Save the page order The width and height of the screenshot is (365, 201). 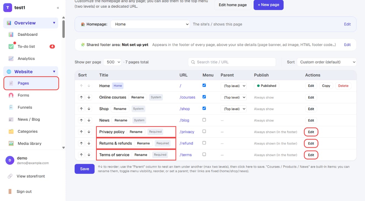(x=84, y=169)
